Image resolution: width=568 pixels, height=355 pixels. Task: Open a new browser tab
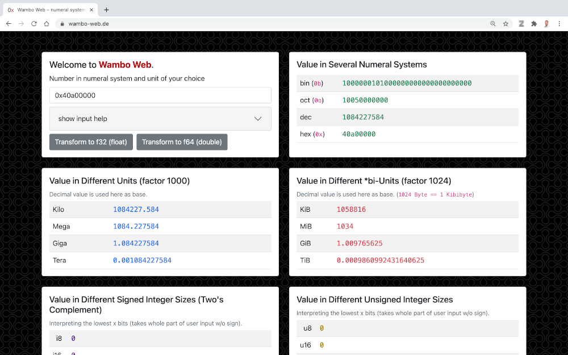[106, 10]
